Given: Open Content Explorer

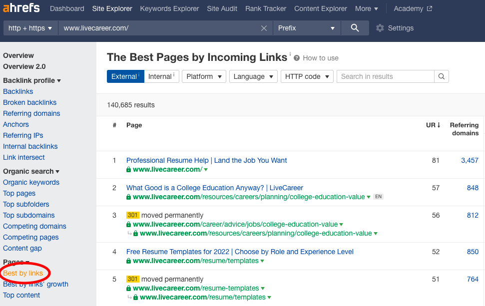Looking at the screenshot, I should (x=321, y=8).
